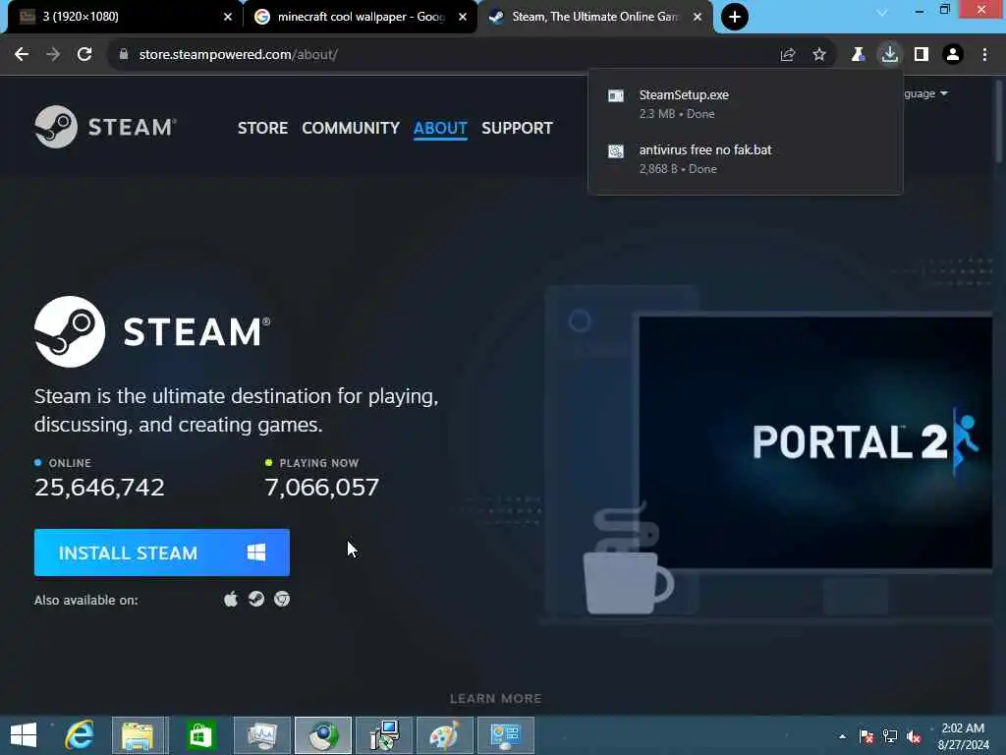Click the share page icon
This screenshot has height=755, width=1006.
coord(787,55)
